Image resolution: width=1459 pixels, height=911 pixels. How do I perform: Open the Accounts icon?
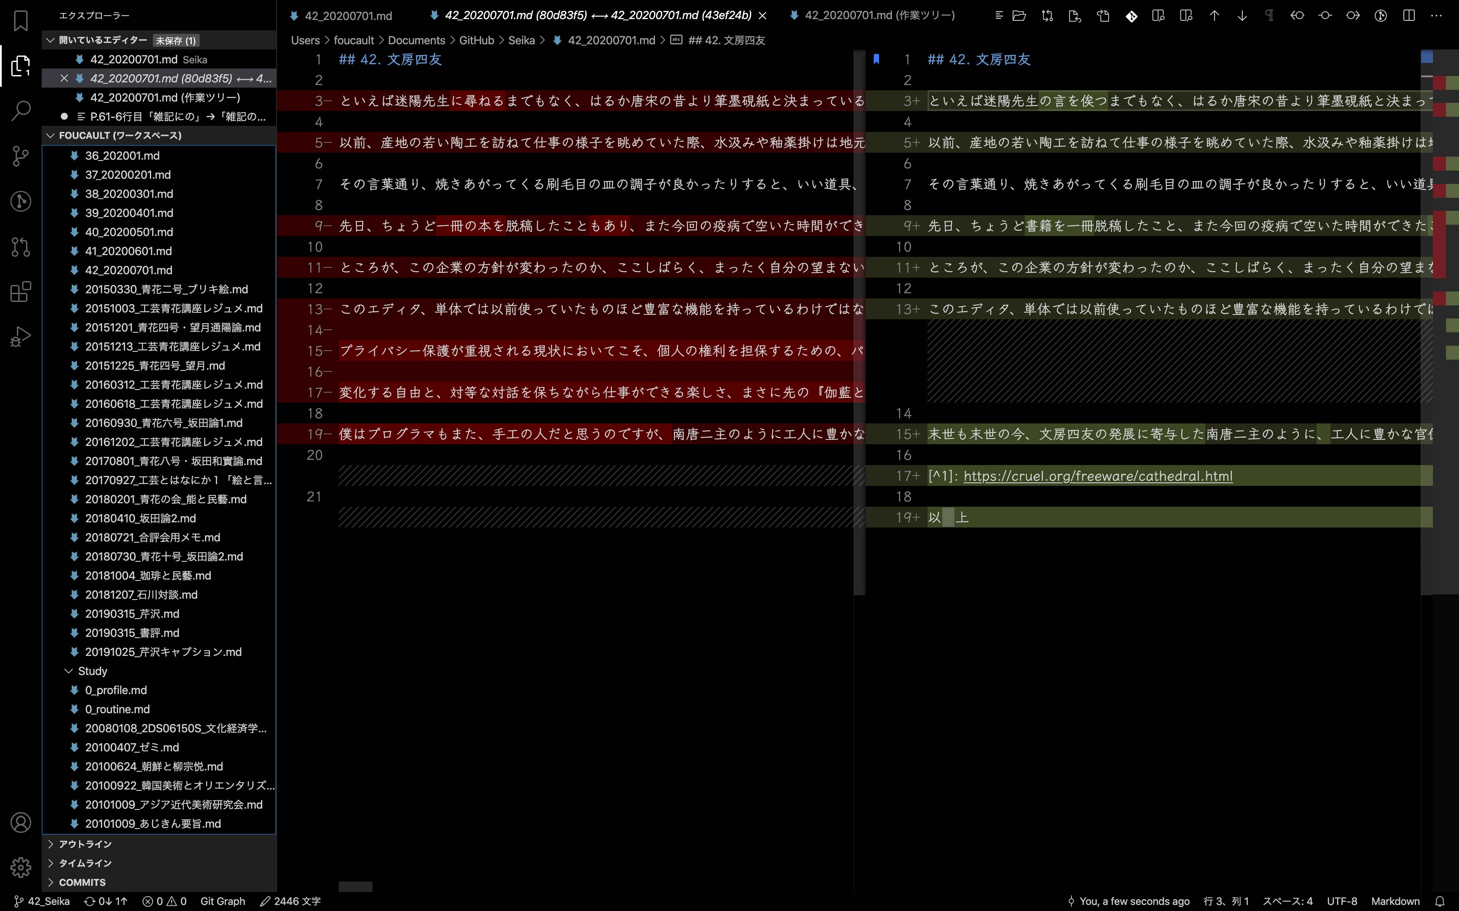pyautogui.click(x=20, y=823)
